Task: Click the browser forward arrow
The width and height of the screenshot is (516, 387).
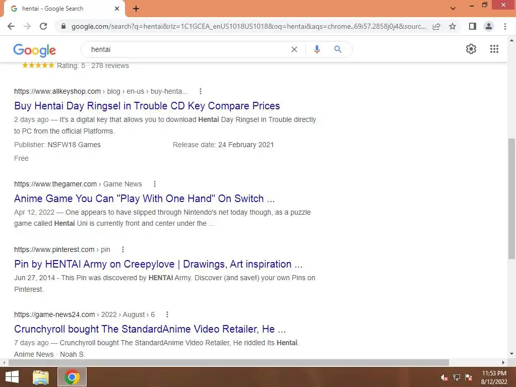Action: coord(27,26)
